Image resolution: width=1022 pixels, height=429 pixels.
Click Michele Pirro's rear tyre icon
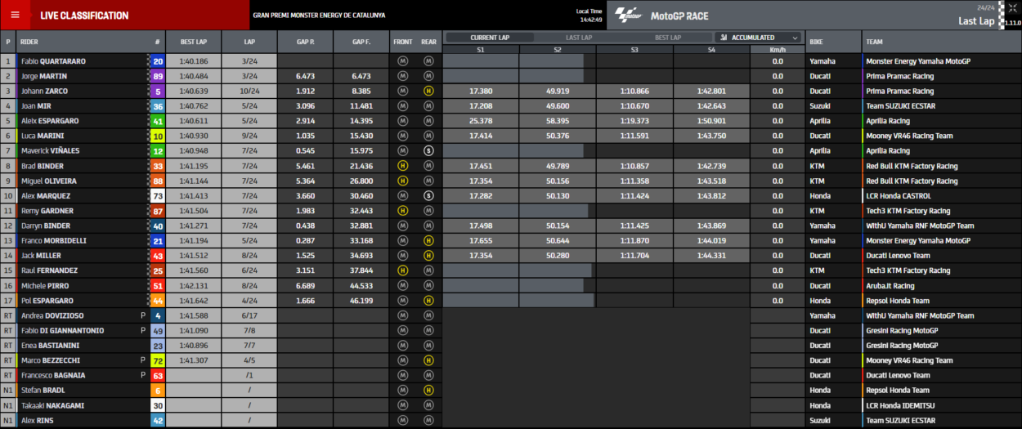[428, 286]
